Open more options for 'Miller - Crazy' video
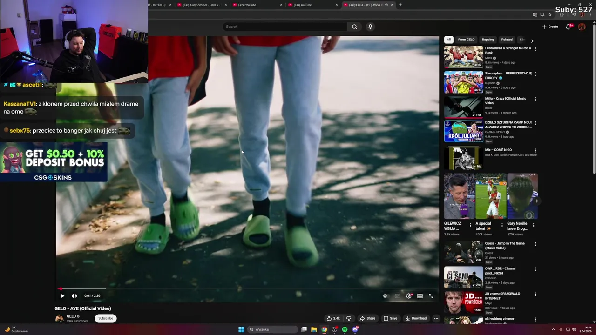Image resolution: width=596 pixels, height=335 pixels. [x=536, y=99]
